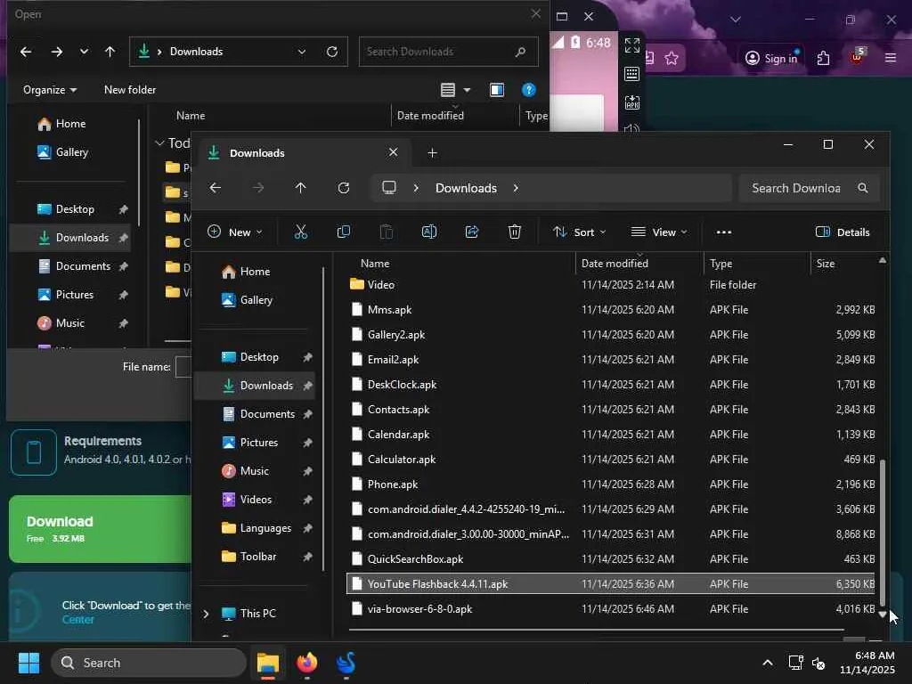
Task: Toggle the Details pane button
Action: tap(843, 232)
